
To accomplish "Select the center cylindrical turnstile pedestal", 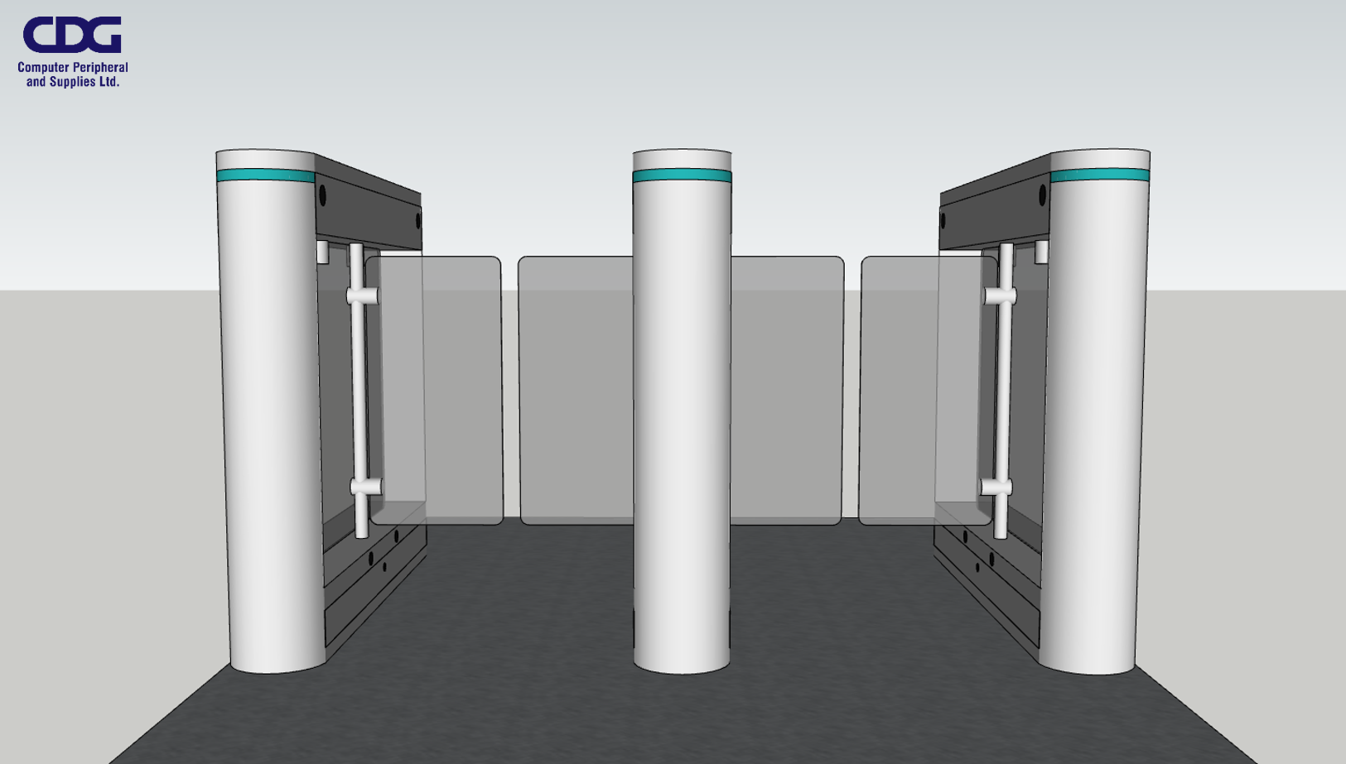I will (x=679, y=414).
